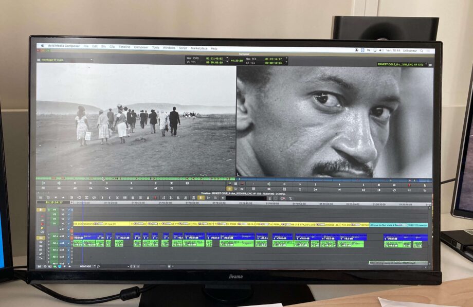This screenshot has height=307, width=473.
Task: Click Title tool T icon in timeline toolbar
Action: [290, 198]
